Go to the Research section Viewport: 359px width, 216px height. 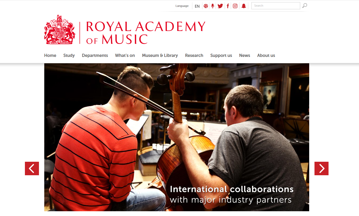click(194, 55)
